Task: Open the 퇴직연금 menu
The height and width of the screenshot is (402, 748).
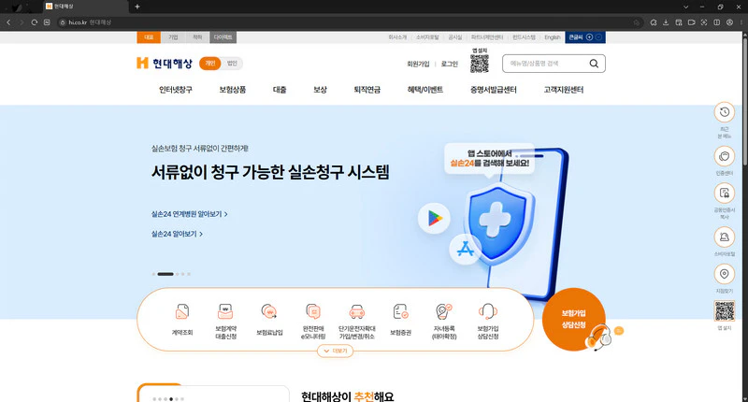Action: 367,90
